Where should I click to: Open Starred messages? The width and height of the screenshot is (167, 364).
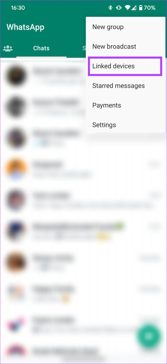pos(119,86)
